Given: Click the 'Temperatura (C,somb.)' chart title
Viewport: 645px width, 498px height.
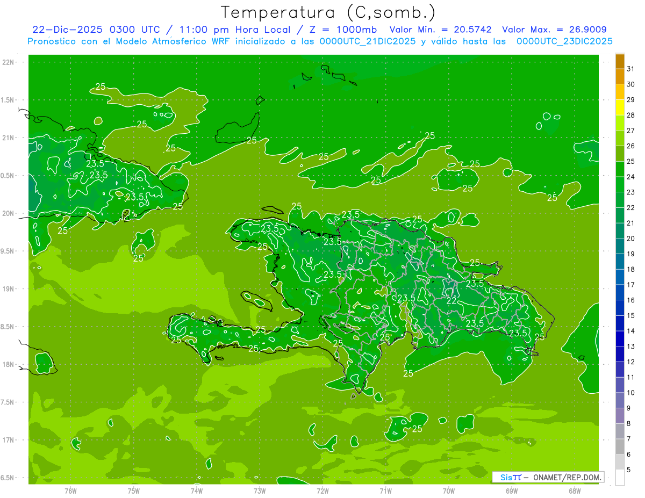Looking at the screenshot, I should click(x=328, y=12).
